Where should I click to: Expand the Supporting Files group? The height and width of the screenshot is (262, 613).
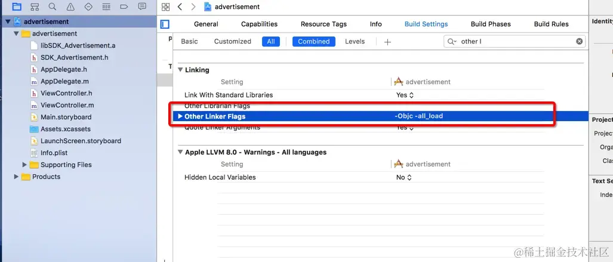(x=24, y=165)
